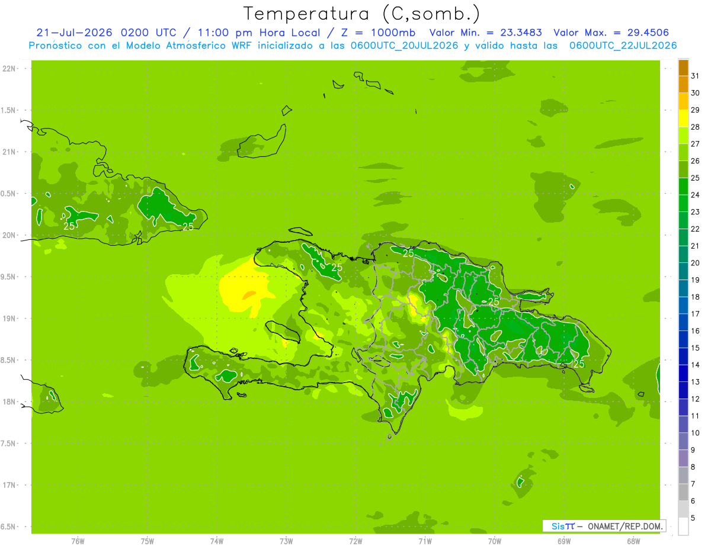
Task: Click the '17N' latitude axis label
Action: 9,485
